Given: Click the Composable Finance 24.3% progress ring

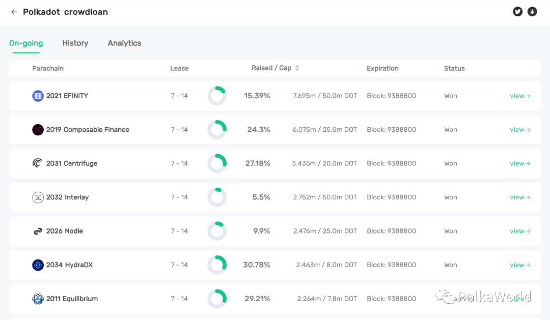Looking at the screenshot, I should click(217, 130).
